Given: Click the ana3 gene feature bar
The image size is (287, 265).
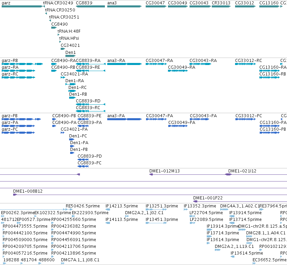Looking at the screenshot, I should pyautogui.click(x=124, y=6).
